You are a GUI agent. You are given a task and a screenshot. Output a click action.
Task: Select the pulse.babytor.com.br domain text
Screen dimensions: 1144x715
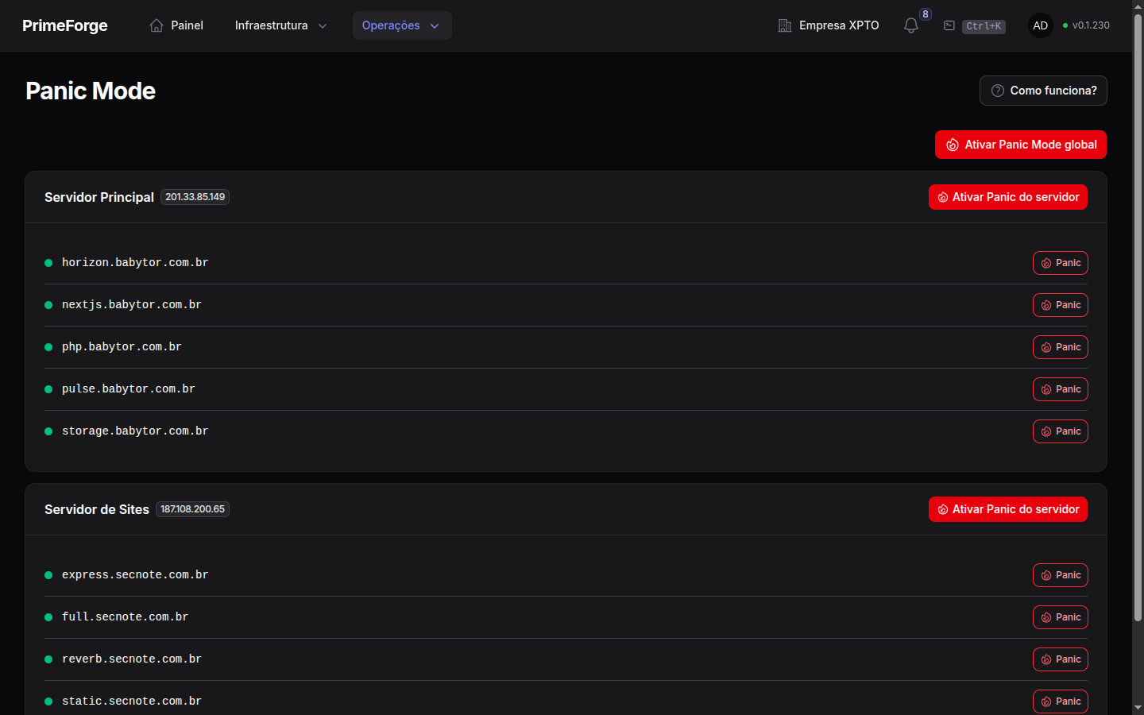tap(129, 388)
